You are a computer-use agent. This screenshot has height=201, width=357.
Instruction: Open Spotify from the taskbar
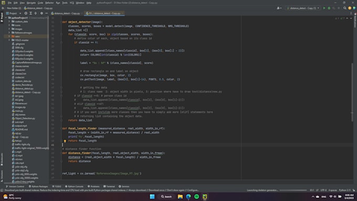pos(196,196)
